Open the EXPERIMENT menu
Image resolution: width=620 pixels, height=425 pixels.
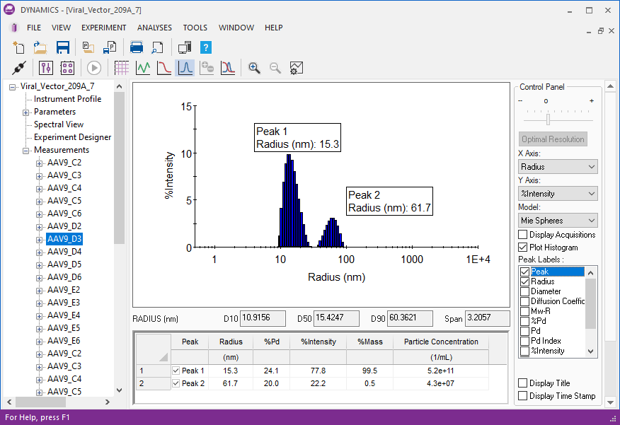103,28
